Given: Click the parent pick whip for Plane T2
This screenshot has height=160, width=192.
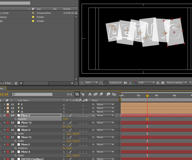Looking at the screenshot, I should [x=93, y=122].
